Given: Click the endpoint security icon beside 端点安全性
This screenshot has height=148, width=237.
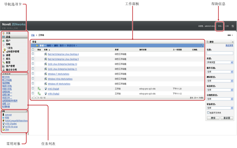Looking at the screenshot, I should [4, 70].
